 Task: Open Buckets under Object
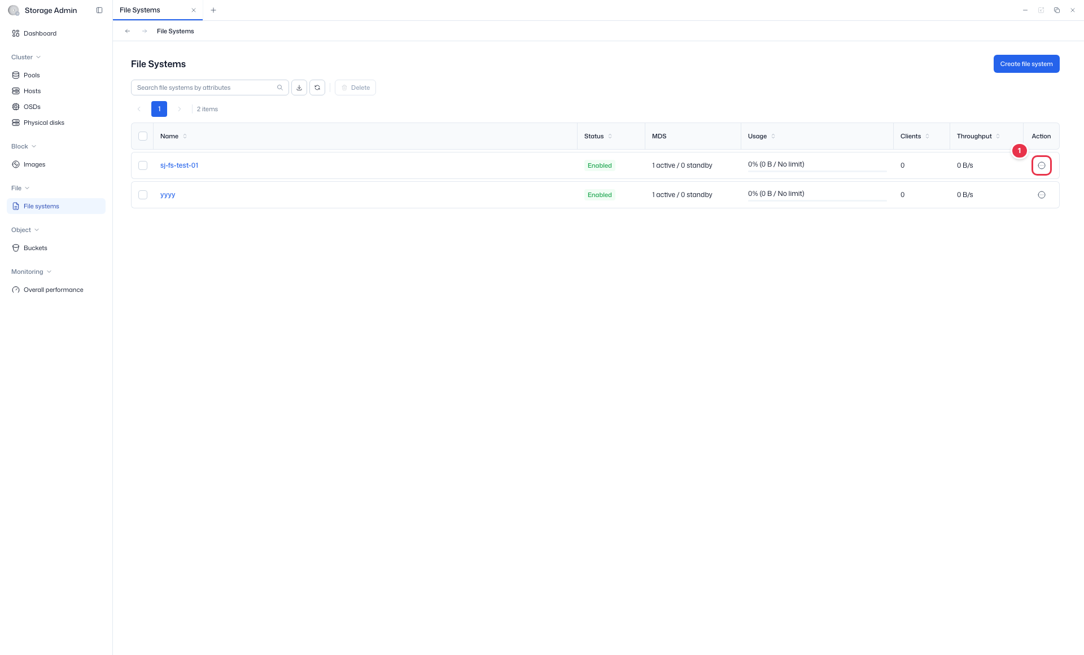pyautogui.click(x=30, y=248)
